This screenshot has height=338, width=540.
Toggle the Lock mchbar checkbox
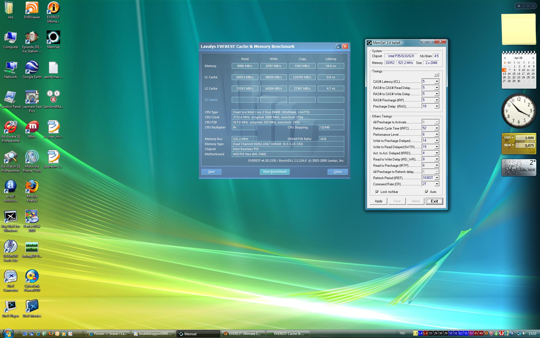[x=377, y=192]
